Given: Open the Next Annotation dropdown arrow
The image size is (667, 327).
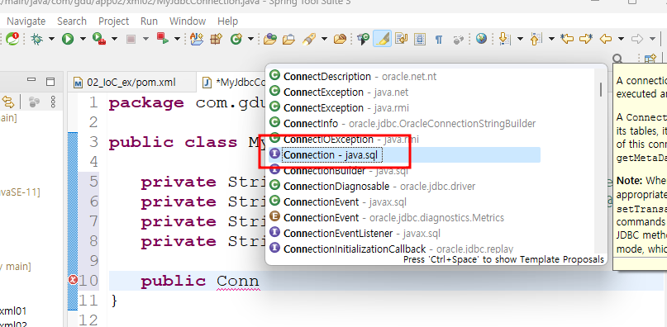Looking at the screenshot, I should tap(520, 39).
